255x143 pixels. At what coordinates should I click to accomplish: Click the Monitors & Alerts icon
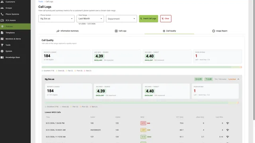(x=2, y=39)
